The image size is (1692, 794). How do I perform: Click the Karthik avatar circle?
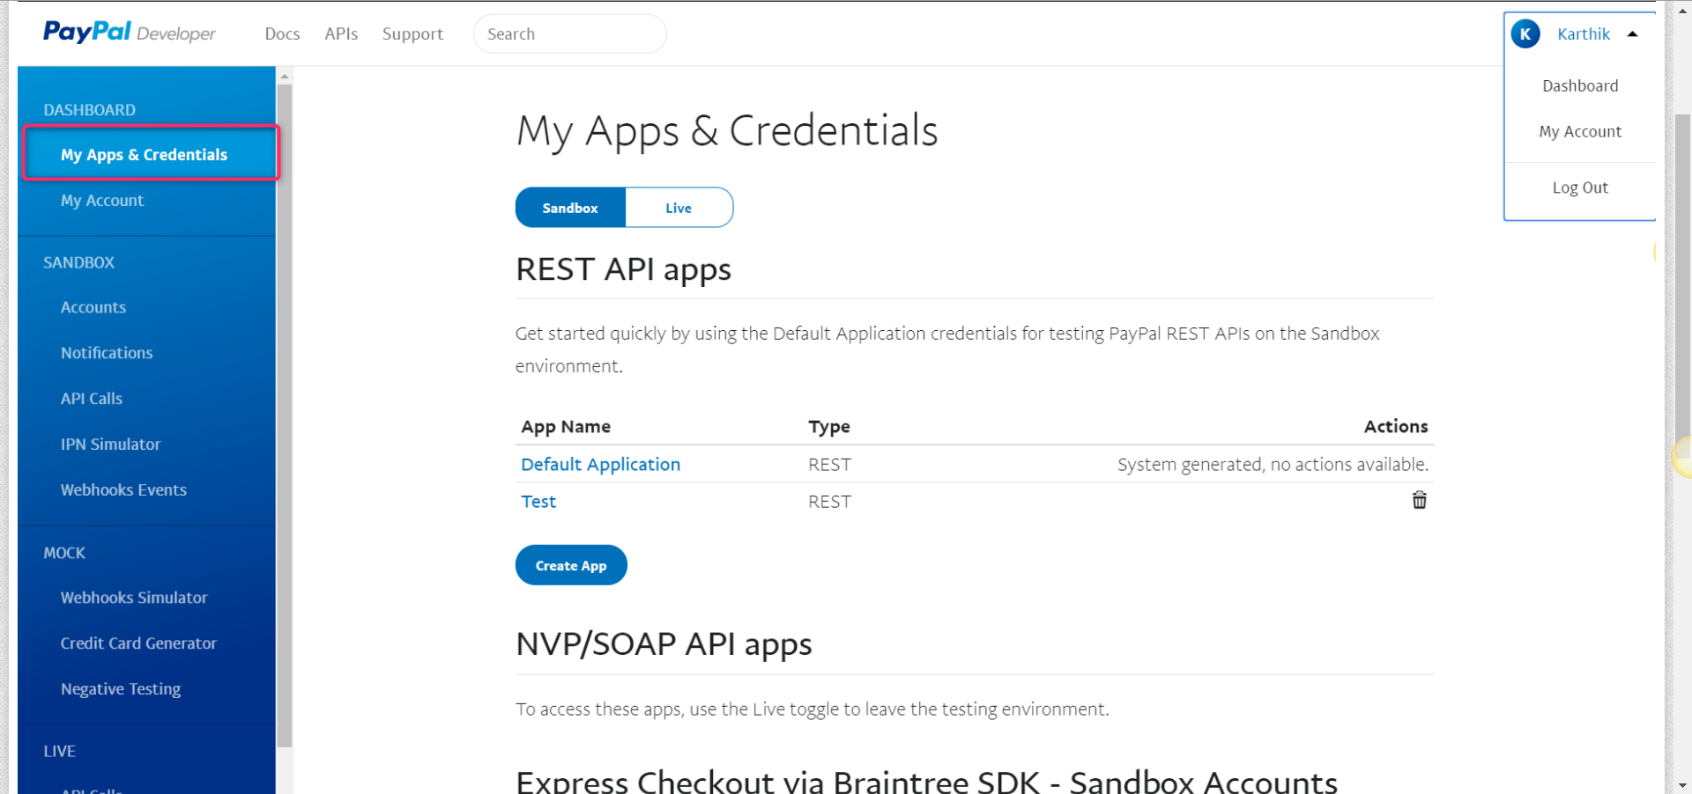[1525, 33]
